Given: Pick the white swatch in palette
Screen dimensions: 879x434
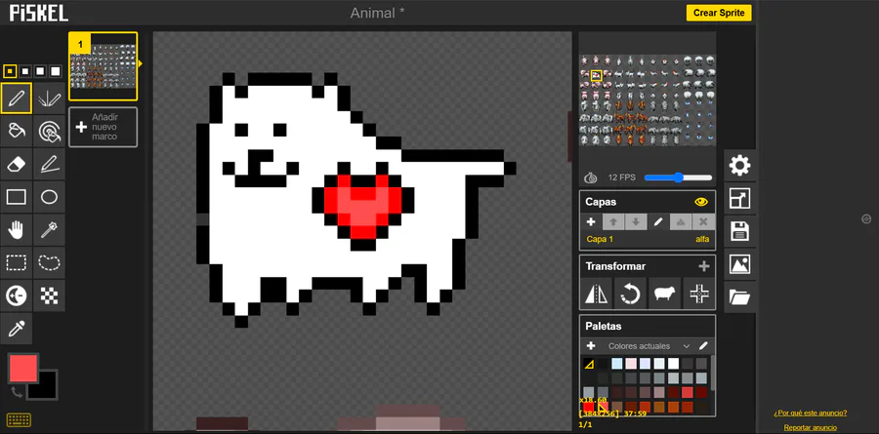Looking at the screenshot, I should 673,364.
